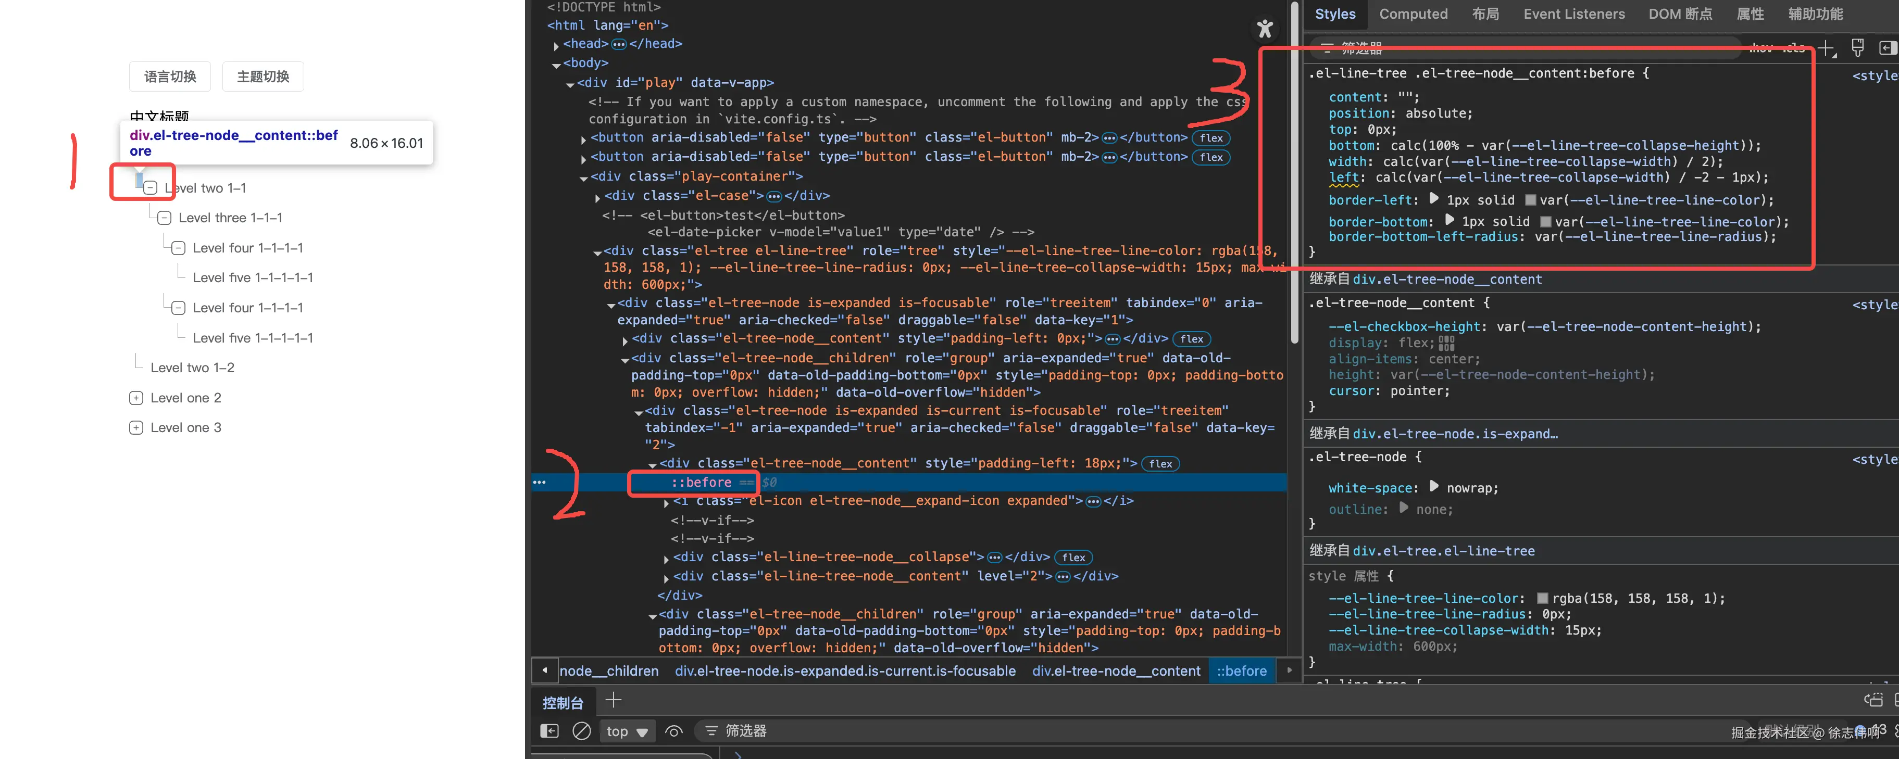
Task: Click the border-left color swatch
Action: click(1530, 200)
